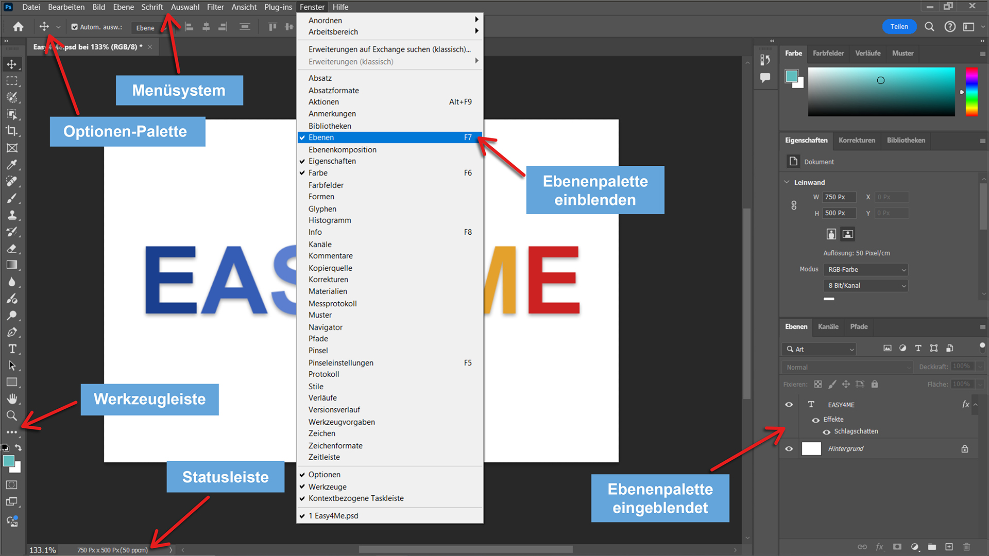Select the Pen tool

[12, 332]
